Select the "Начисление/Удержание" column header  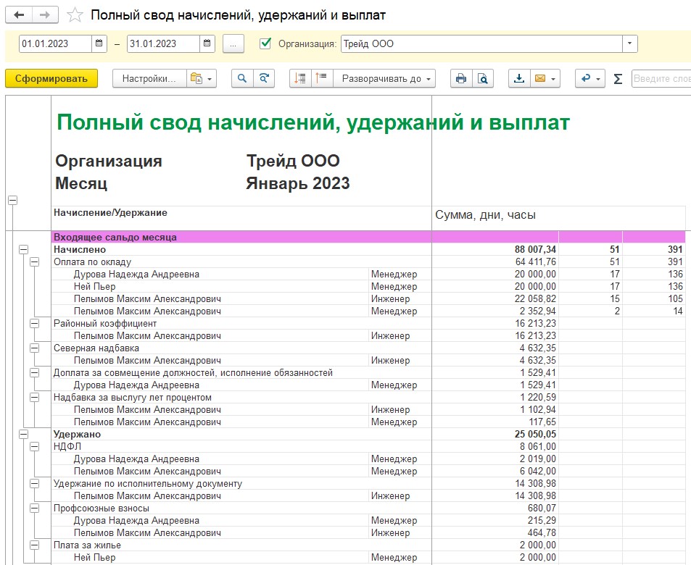pyautogui.click(x=111, y=213)
